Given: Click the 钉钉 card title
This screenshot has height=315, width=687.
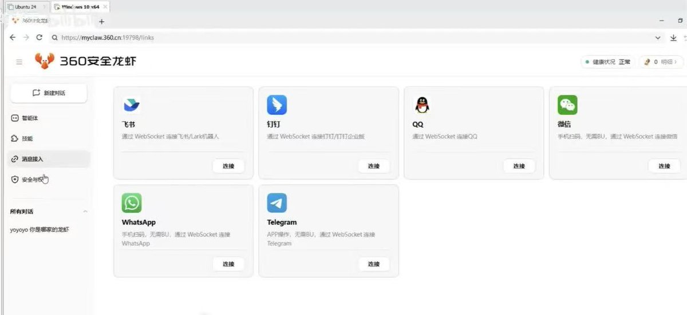Looking at the screenshot, I should click(274, 124).
